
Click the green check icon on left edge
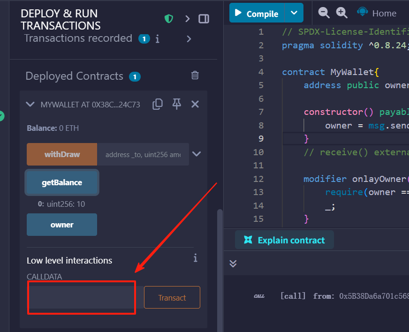pyautogui.click(x=1, y=116)
